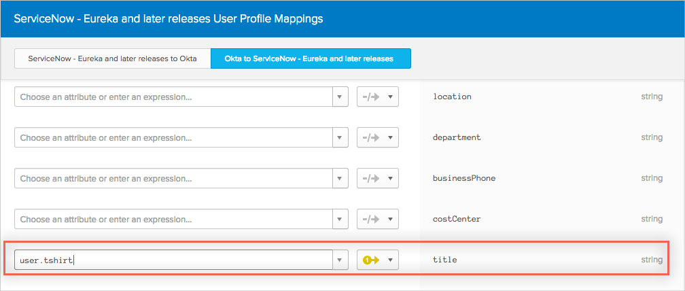Focus the expression field for location

173,97
